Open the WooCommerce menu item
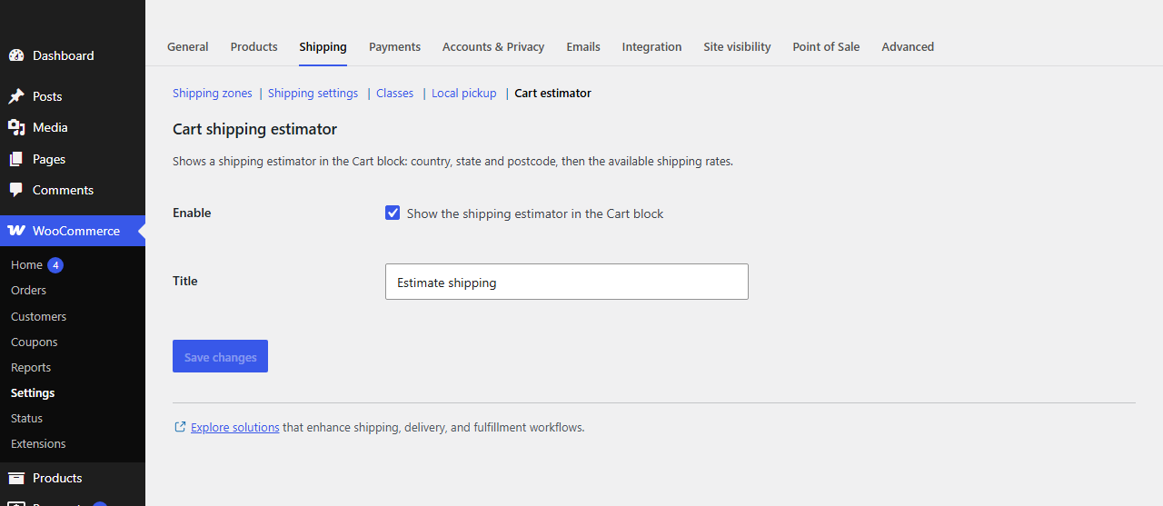Viewport: 1163px width, 506px height. (73, 231)
